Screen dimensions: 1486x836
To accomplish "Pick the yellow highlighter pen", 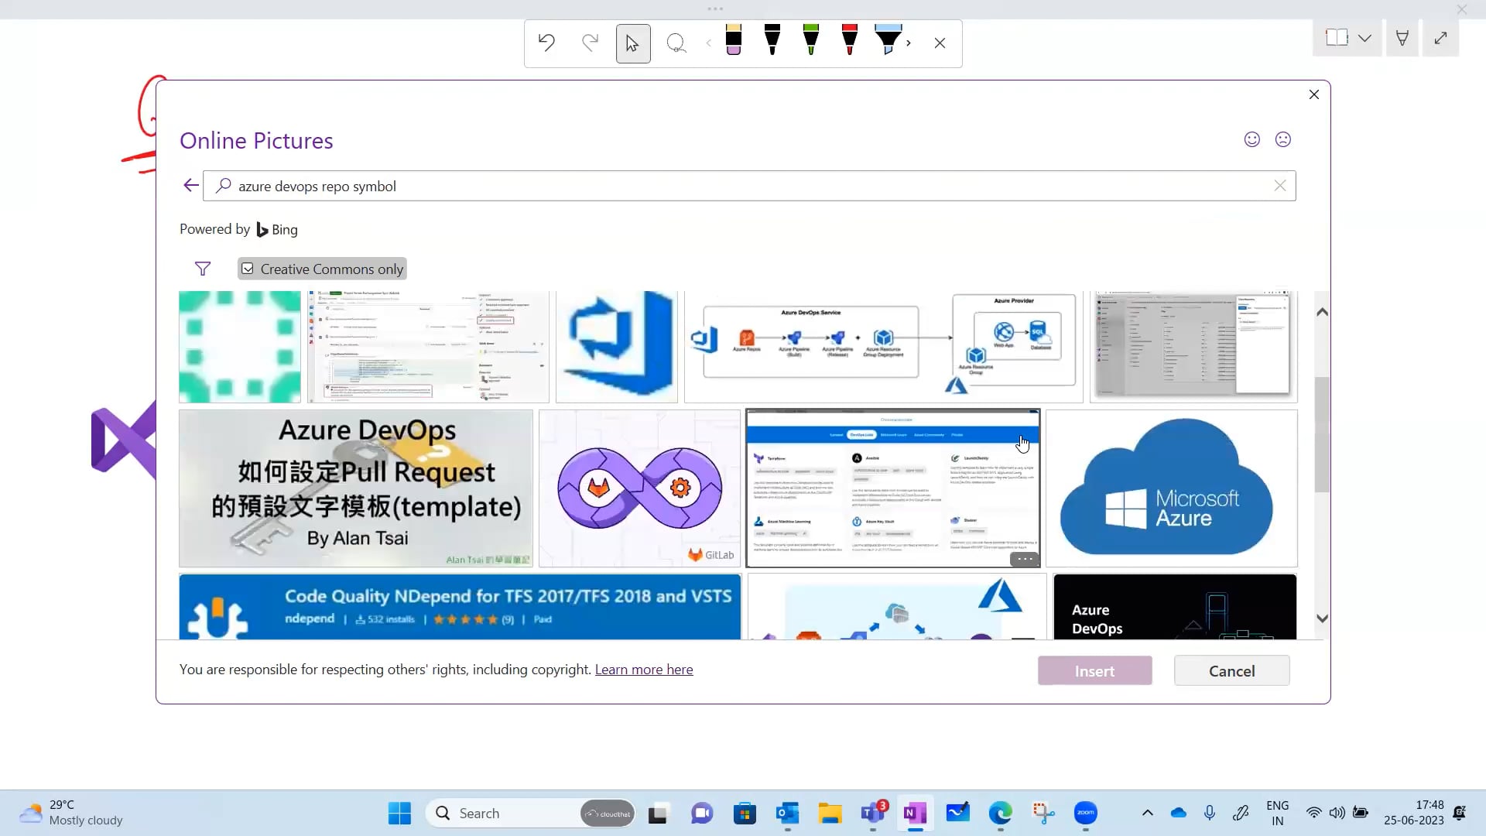I will 734,39.
